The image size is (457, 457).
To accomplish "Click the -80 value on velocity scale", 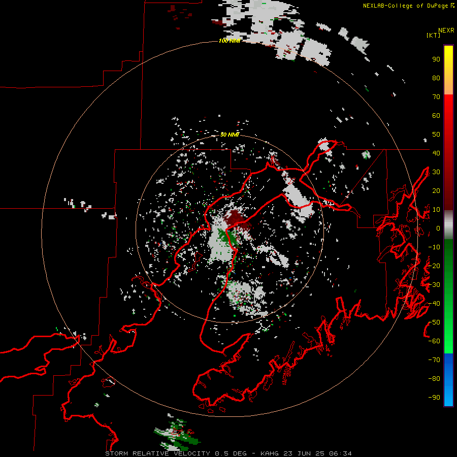I will click(x=434, y=379).
